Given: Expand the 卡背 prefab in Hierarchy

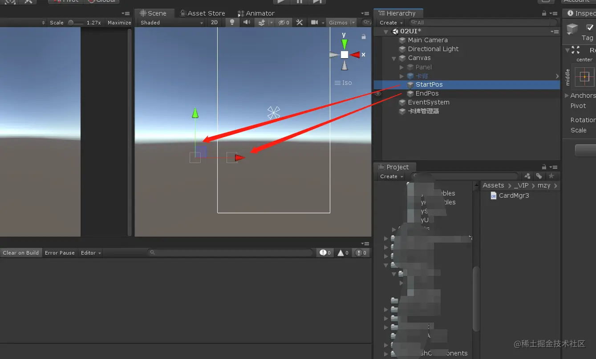Looking at the screenshot, I should 401,76.
